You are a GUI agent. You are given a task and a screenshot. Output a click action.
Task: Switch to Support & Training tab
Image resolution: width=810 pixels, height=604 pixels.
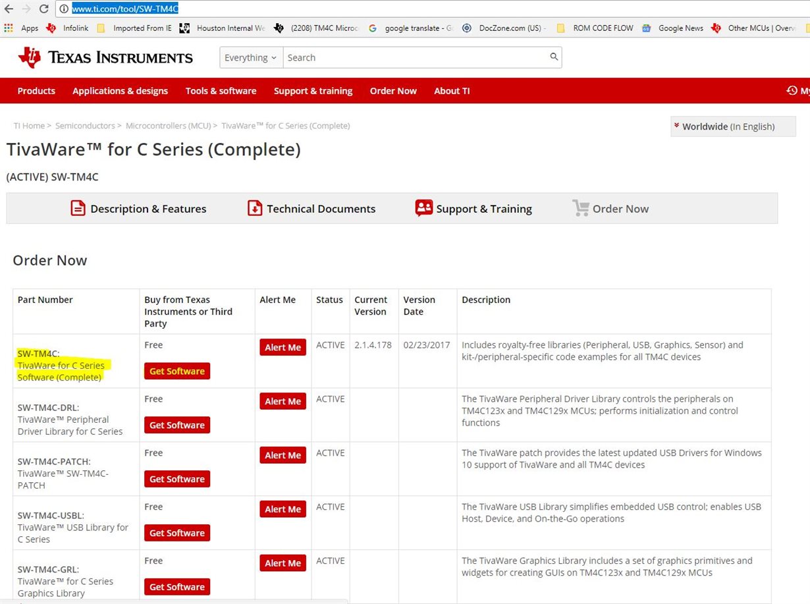point(473,209)
